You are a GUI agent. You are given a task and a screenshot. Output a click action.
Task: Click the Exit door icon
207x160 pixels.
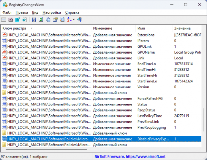tap(79, 20)
